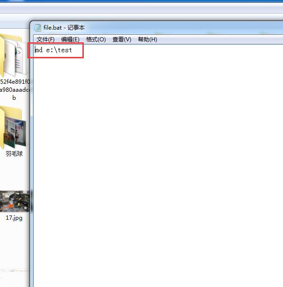Viewport: 283px width, 287px height.
Task: Select the folder icon named 52f4e891f0
Action: point(13,55)
